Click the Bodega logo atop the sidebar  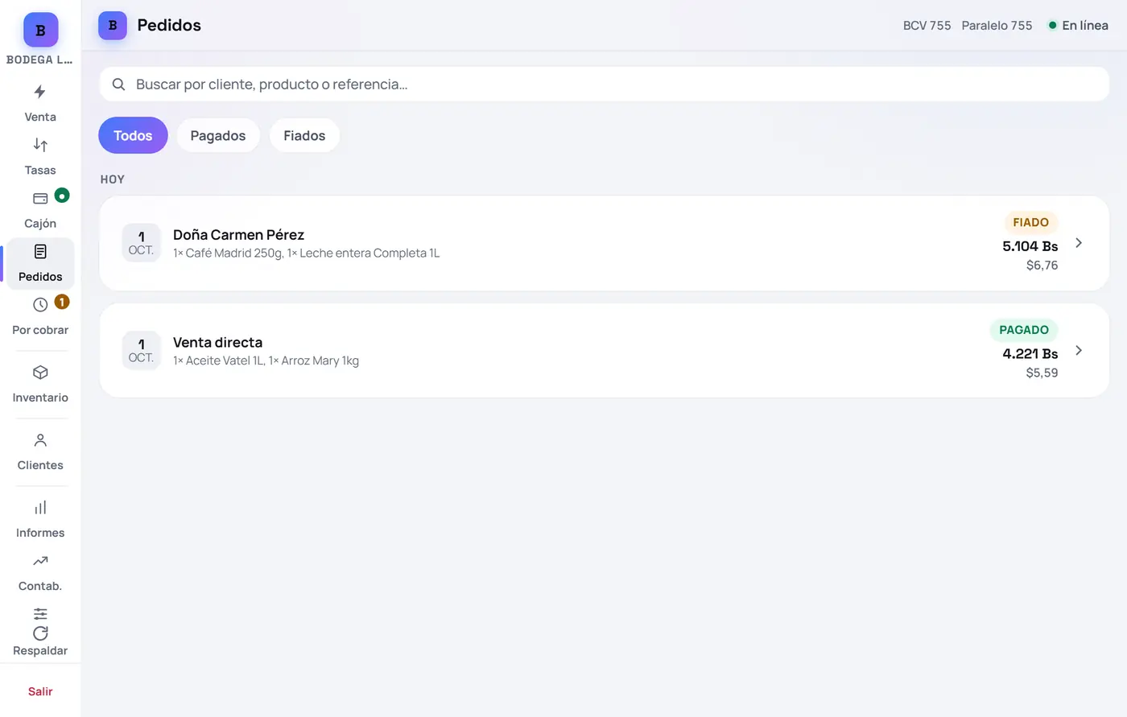point(40,30)
